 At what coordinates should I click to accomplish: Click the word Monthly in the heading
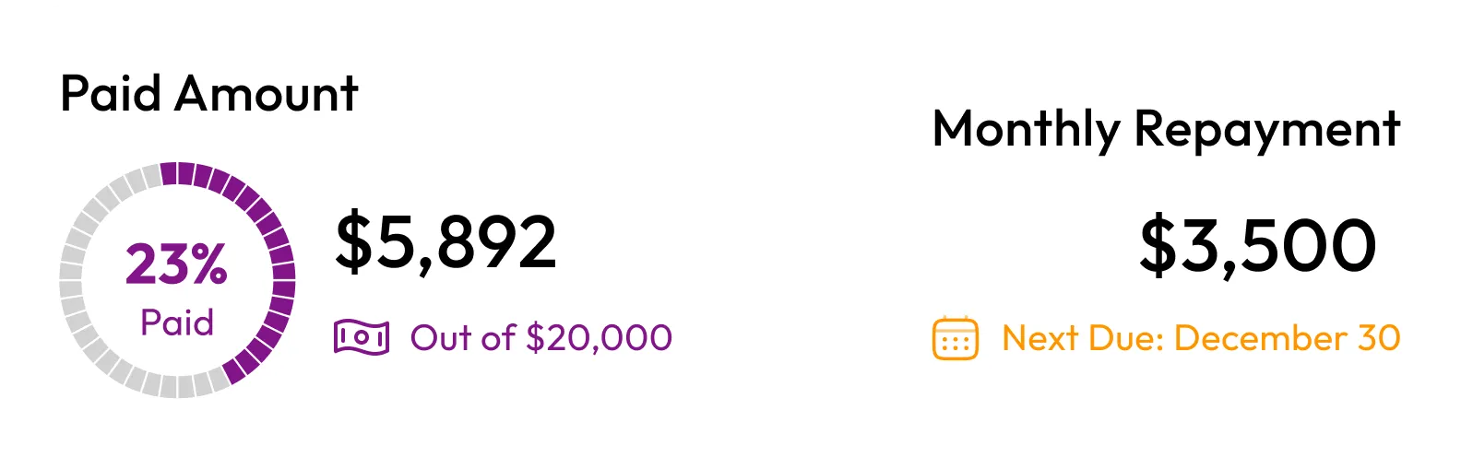pyautogui.click(x=1026, y=129)
